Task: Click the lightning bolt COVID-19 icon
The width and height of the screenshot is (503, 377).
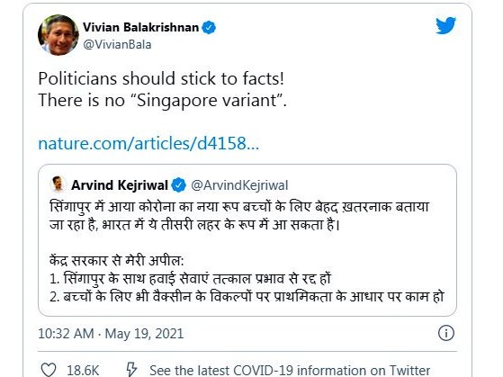Action: pyautogui.click(x=131, y=370)
